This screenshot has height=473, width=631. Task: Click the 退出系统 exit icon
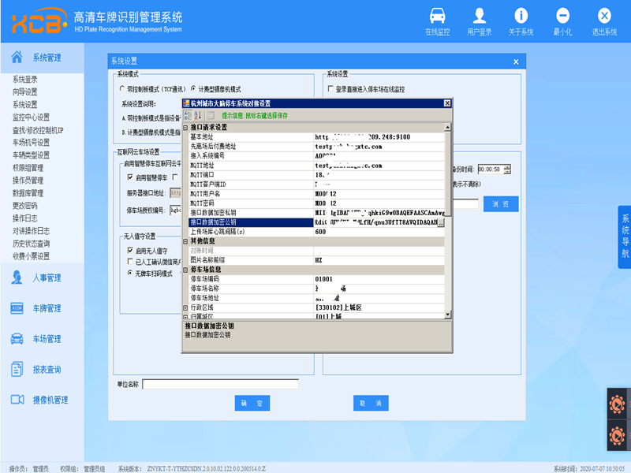click(x=604, y=20)
